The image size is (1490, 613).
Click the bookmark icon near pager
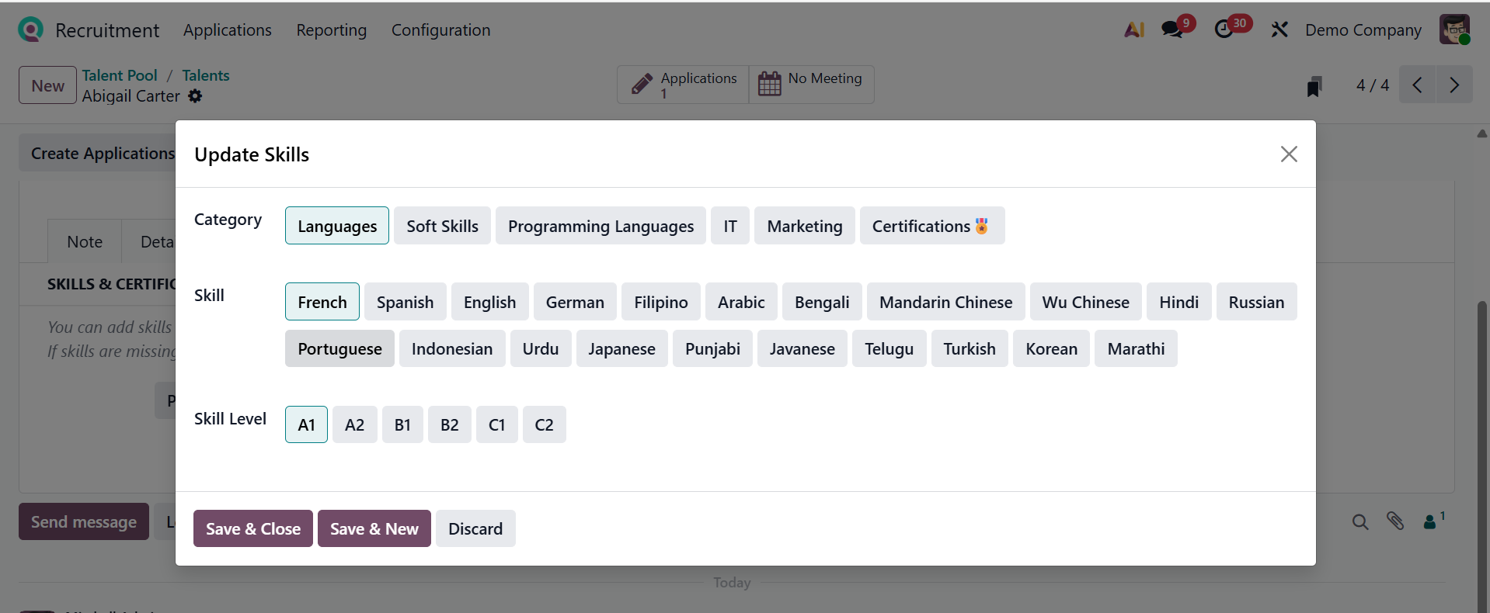point(1314,86)
